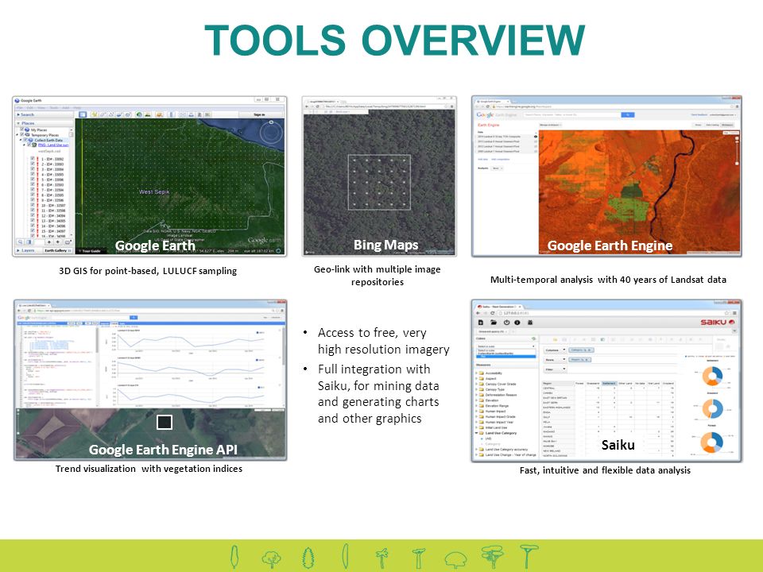The width and height of the screenshot is (763, 572).
Task: Toggle checkbox for plot 10 in places list
Action: (33, 205)
